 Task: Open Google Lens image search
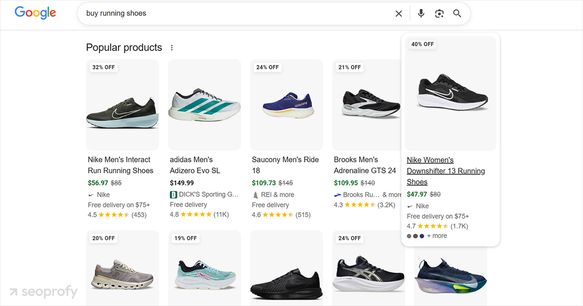coord(439,14)
